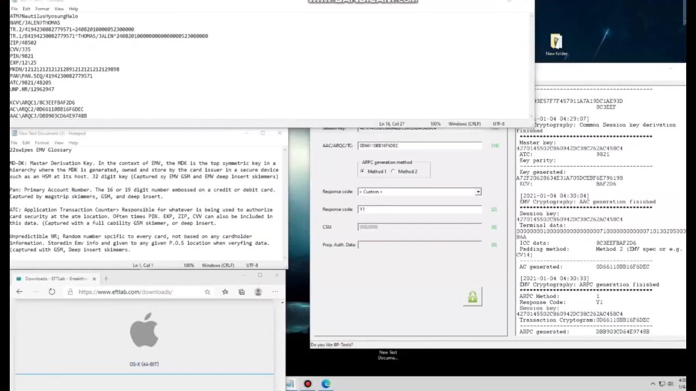This screenshot has width=696, height=391.
Task: Open View menu in the glossary Notepad
Action: coord(59,143)
